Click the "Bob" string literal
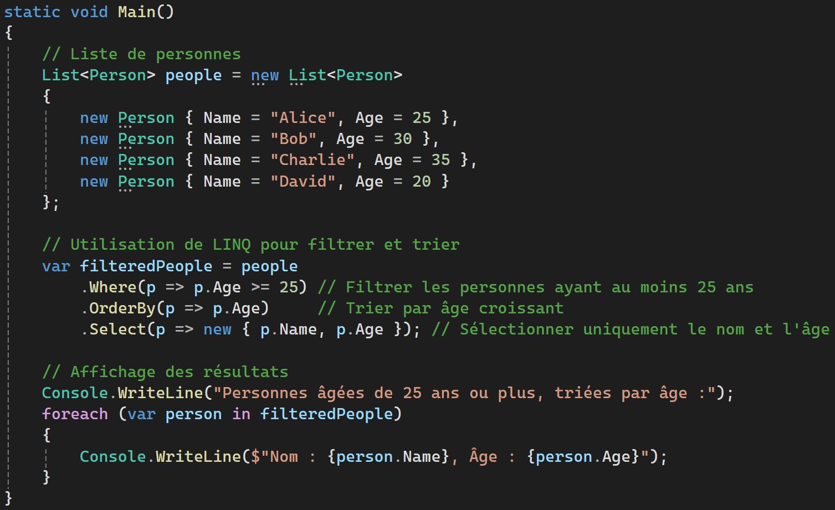 293,139
